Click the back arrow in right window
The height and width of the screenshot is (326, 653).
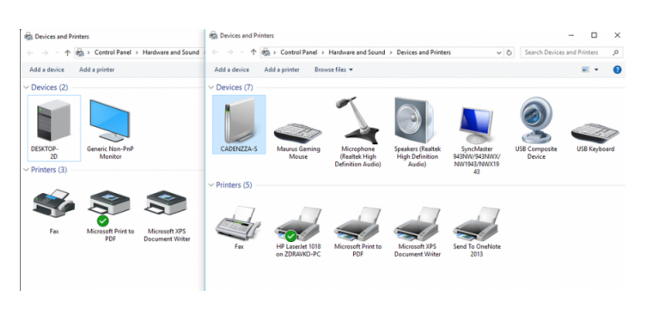tap(215, 52)
